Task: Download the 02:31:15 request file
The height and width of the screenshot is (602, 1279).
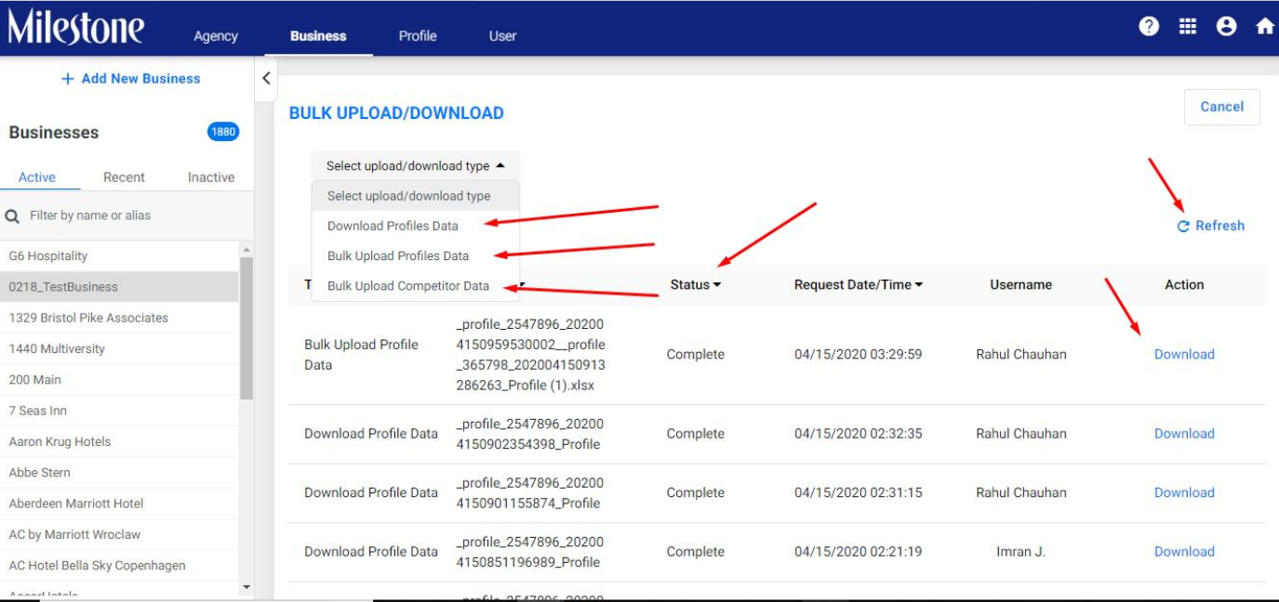Action: (x=1184, y=492)
